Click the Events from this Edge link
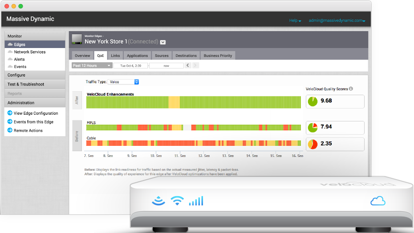 (33, 122)
